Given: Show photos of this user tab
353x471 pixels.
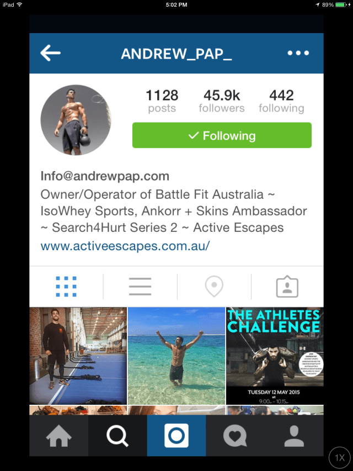Looking at the screenshot, I should point(287,287).
